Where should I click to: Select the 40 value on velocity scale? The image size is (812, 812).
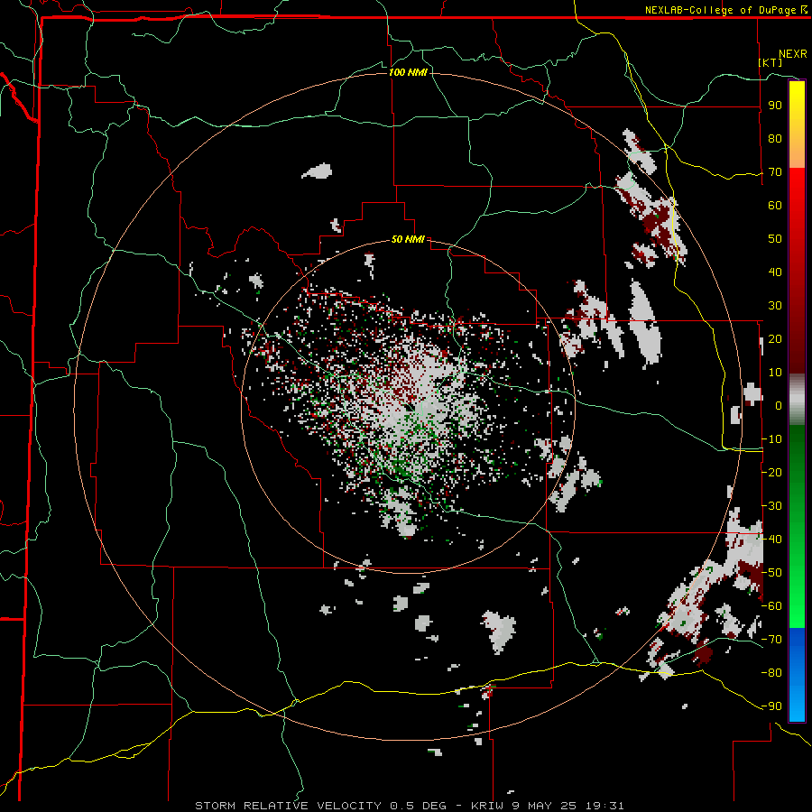click(775, 272)
